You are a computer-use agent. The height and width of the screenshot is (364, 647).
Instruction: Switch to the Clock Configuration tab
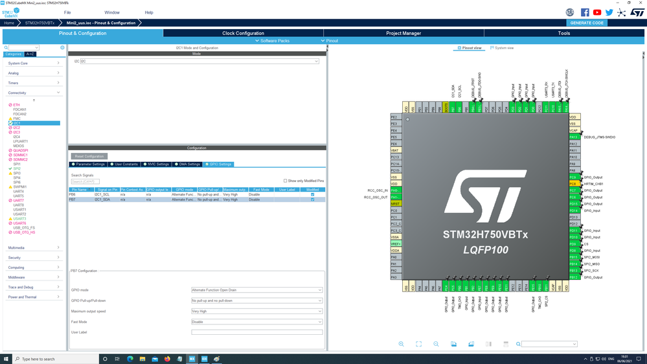coord(243,33)
